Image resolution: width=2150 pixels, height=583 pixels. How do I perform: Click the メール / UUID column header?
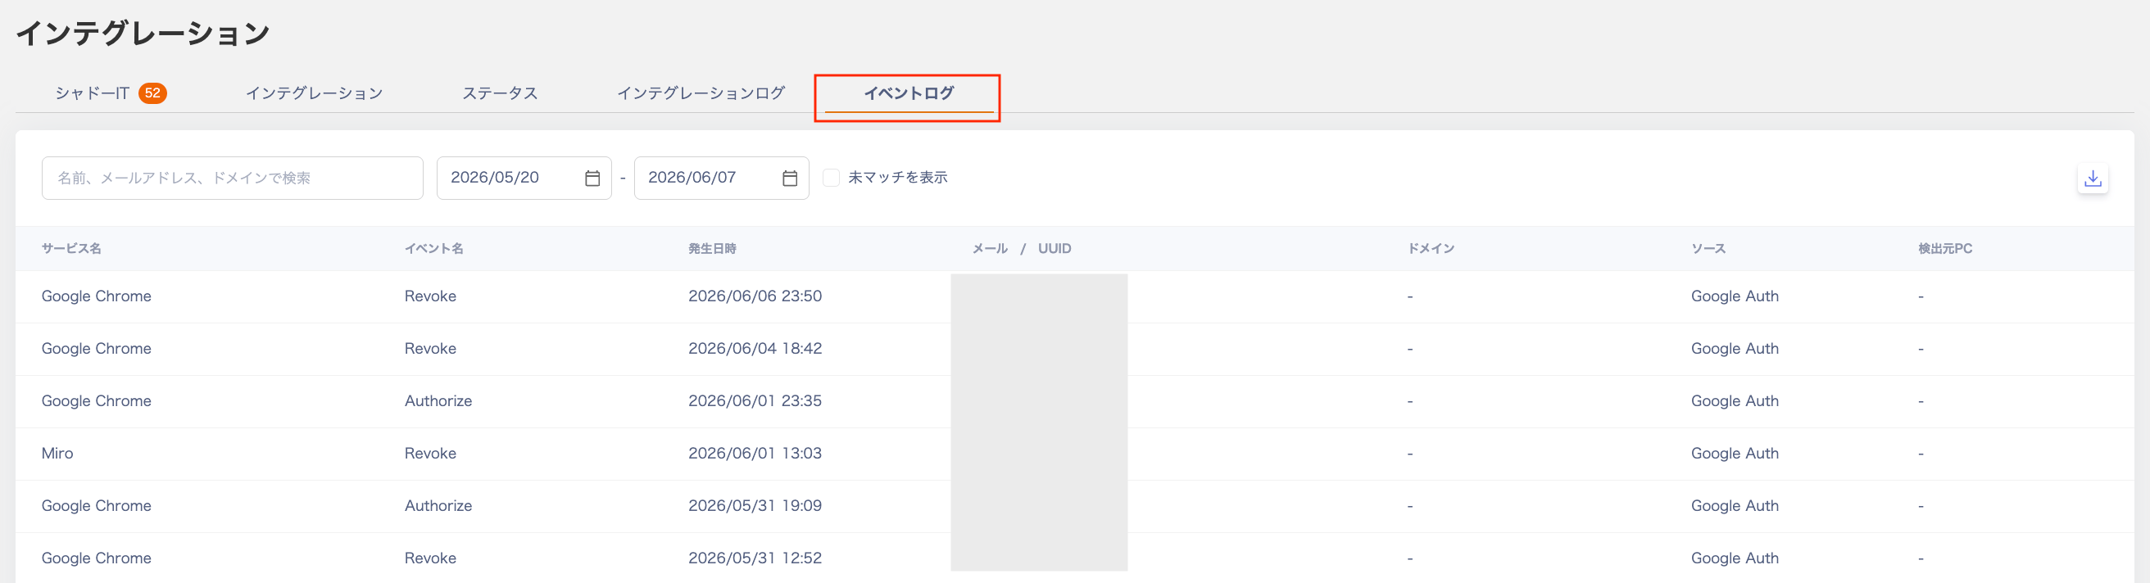pos(1022,249)
